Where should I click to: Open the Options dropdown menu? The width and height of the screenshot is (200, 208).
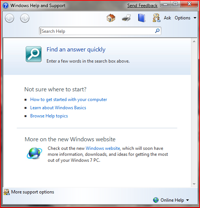click(185, 18)
